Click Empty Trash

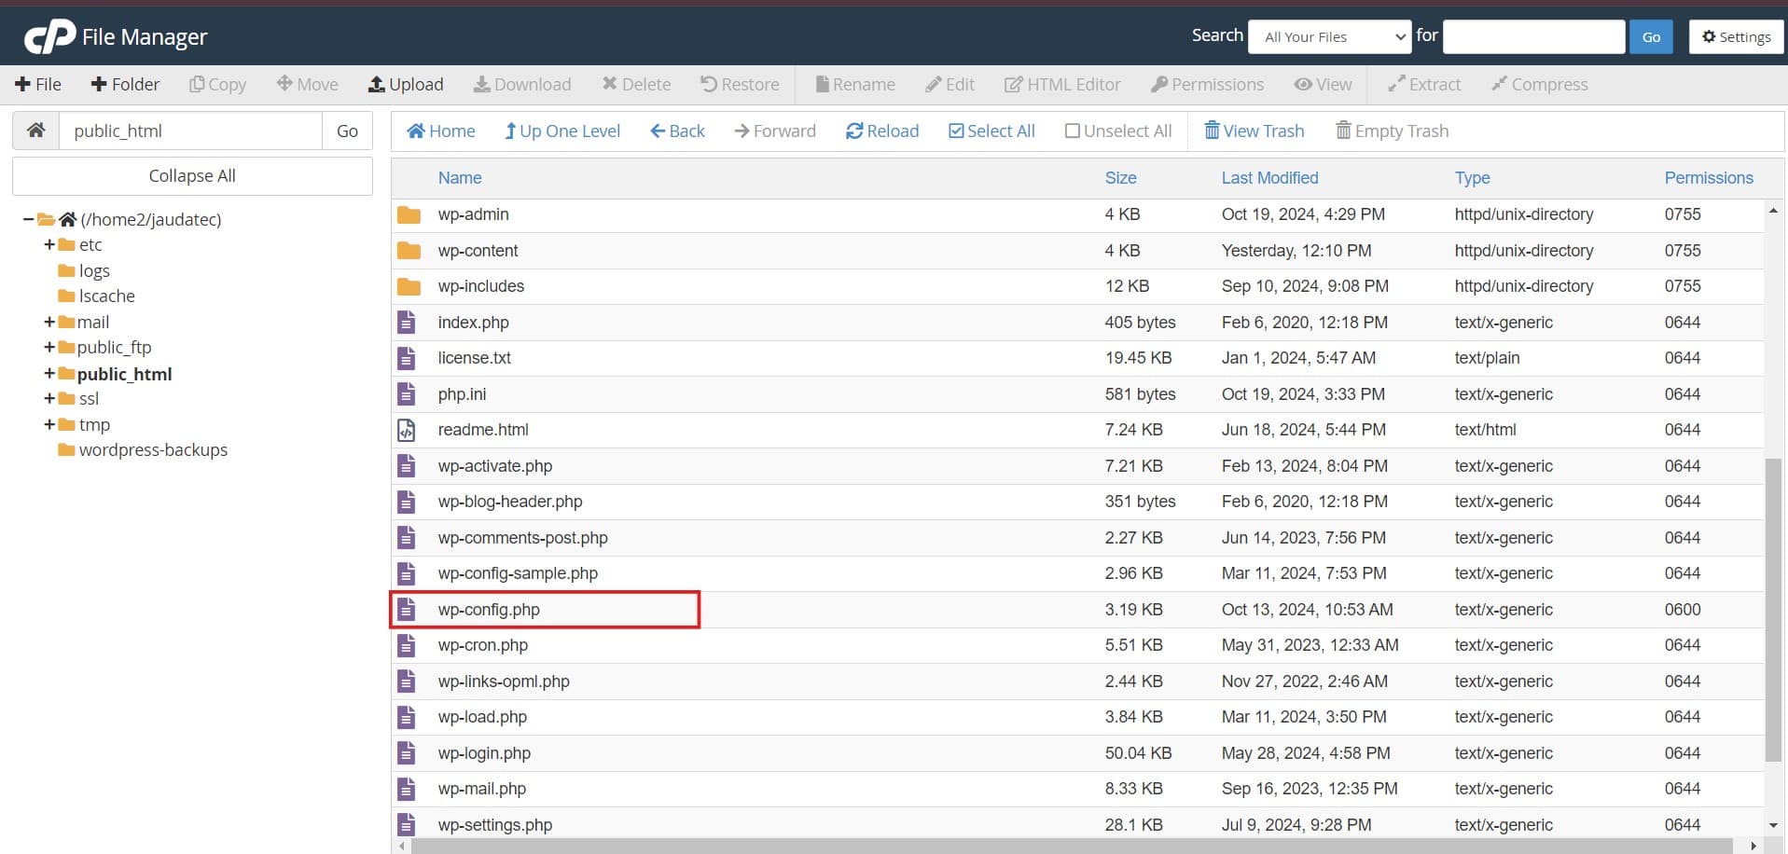(1392, 131)
